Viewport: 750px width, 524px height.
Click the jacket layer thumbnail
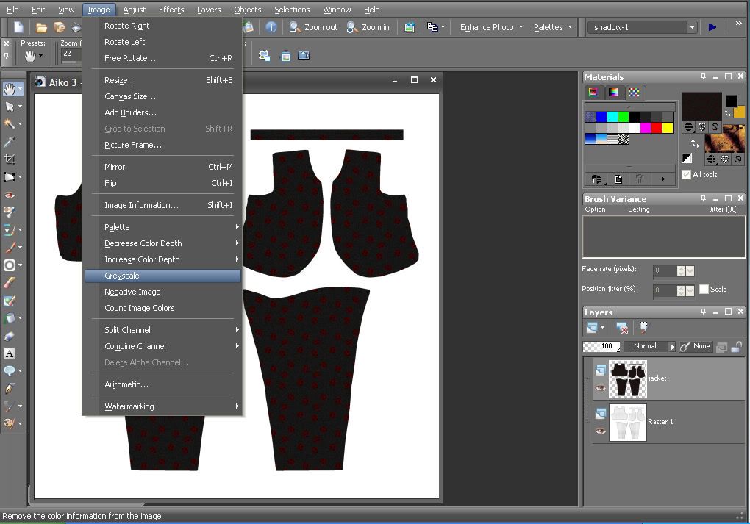point(628,379)
